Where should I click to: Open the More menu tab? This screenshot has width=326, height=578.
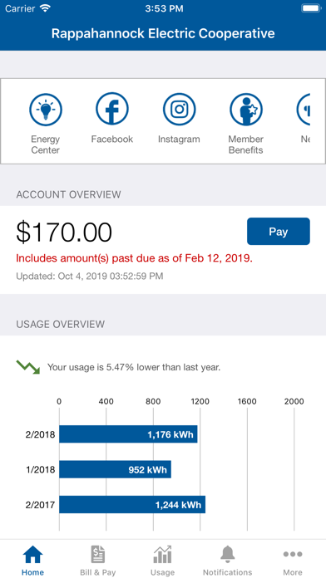tap(293, 561)
